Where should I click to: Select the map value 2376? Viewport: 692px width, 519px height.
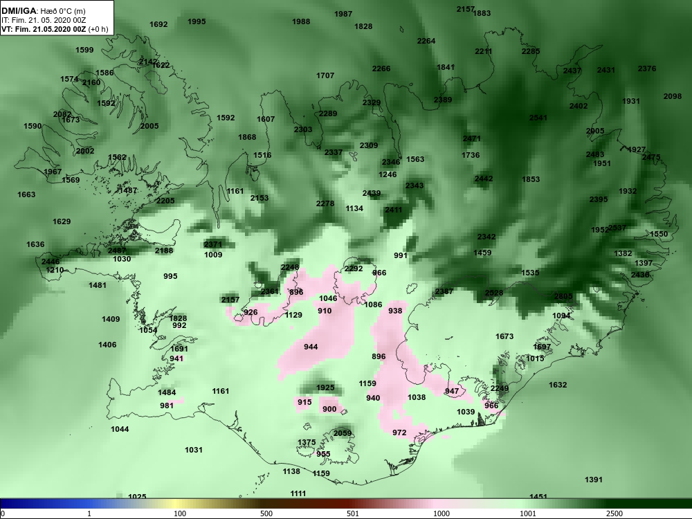click(647, 69)
